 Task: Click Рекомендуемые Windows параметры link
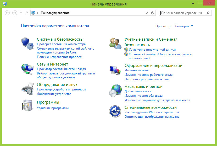[152, 112]
